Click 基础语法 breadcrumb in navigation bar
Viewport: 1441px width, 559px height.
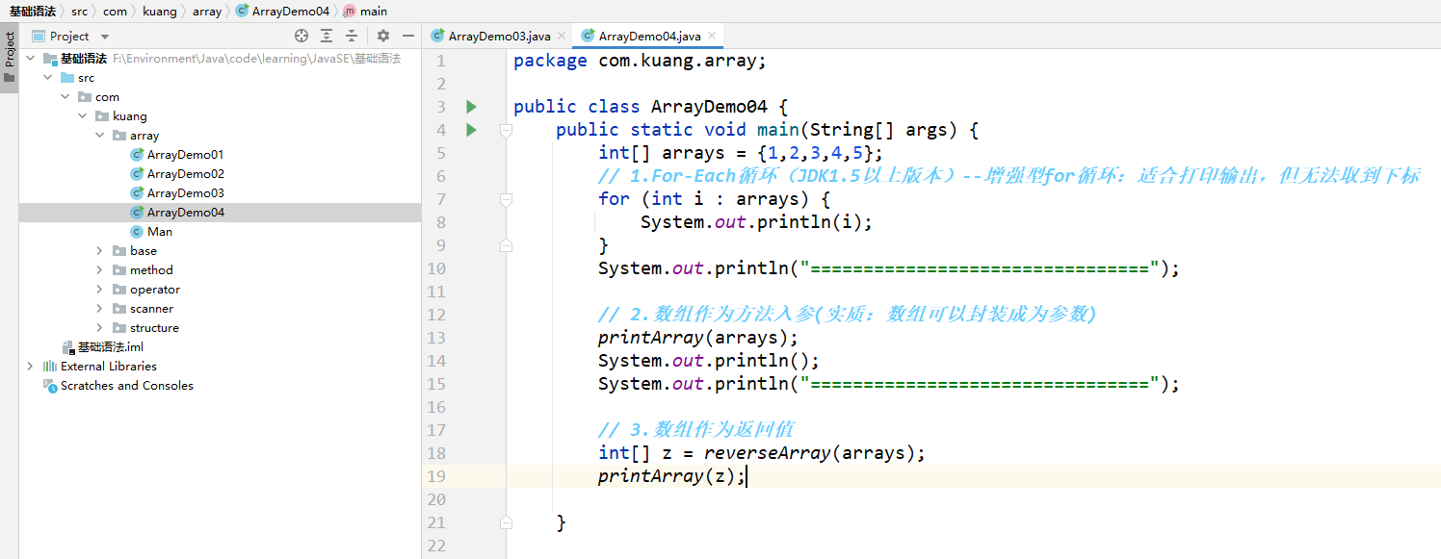point(32,12)
